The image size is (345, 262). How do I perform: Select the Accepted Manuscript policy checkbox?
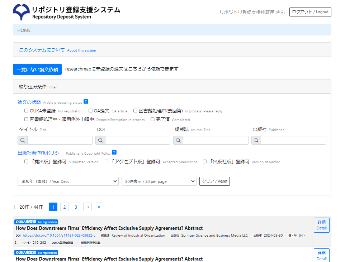pyautogui.click(x=107, y=162)
